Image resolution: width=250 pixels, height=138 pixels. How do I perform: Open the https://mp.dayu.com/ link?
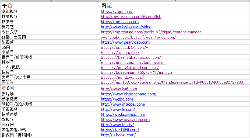point(122,77)
